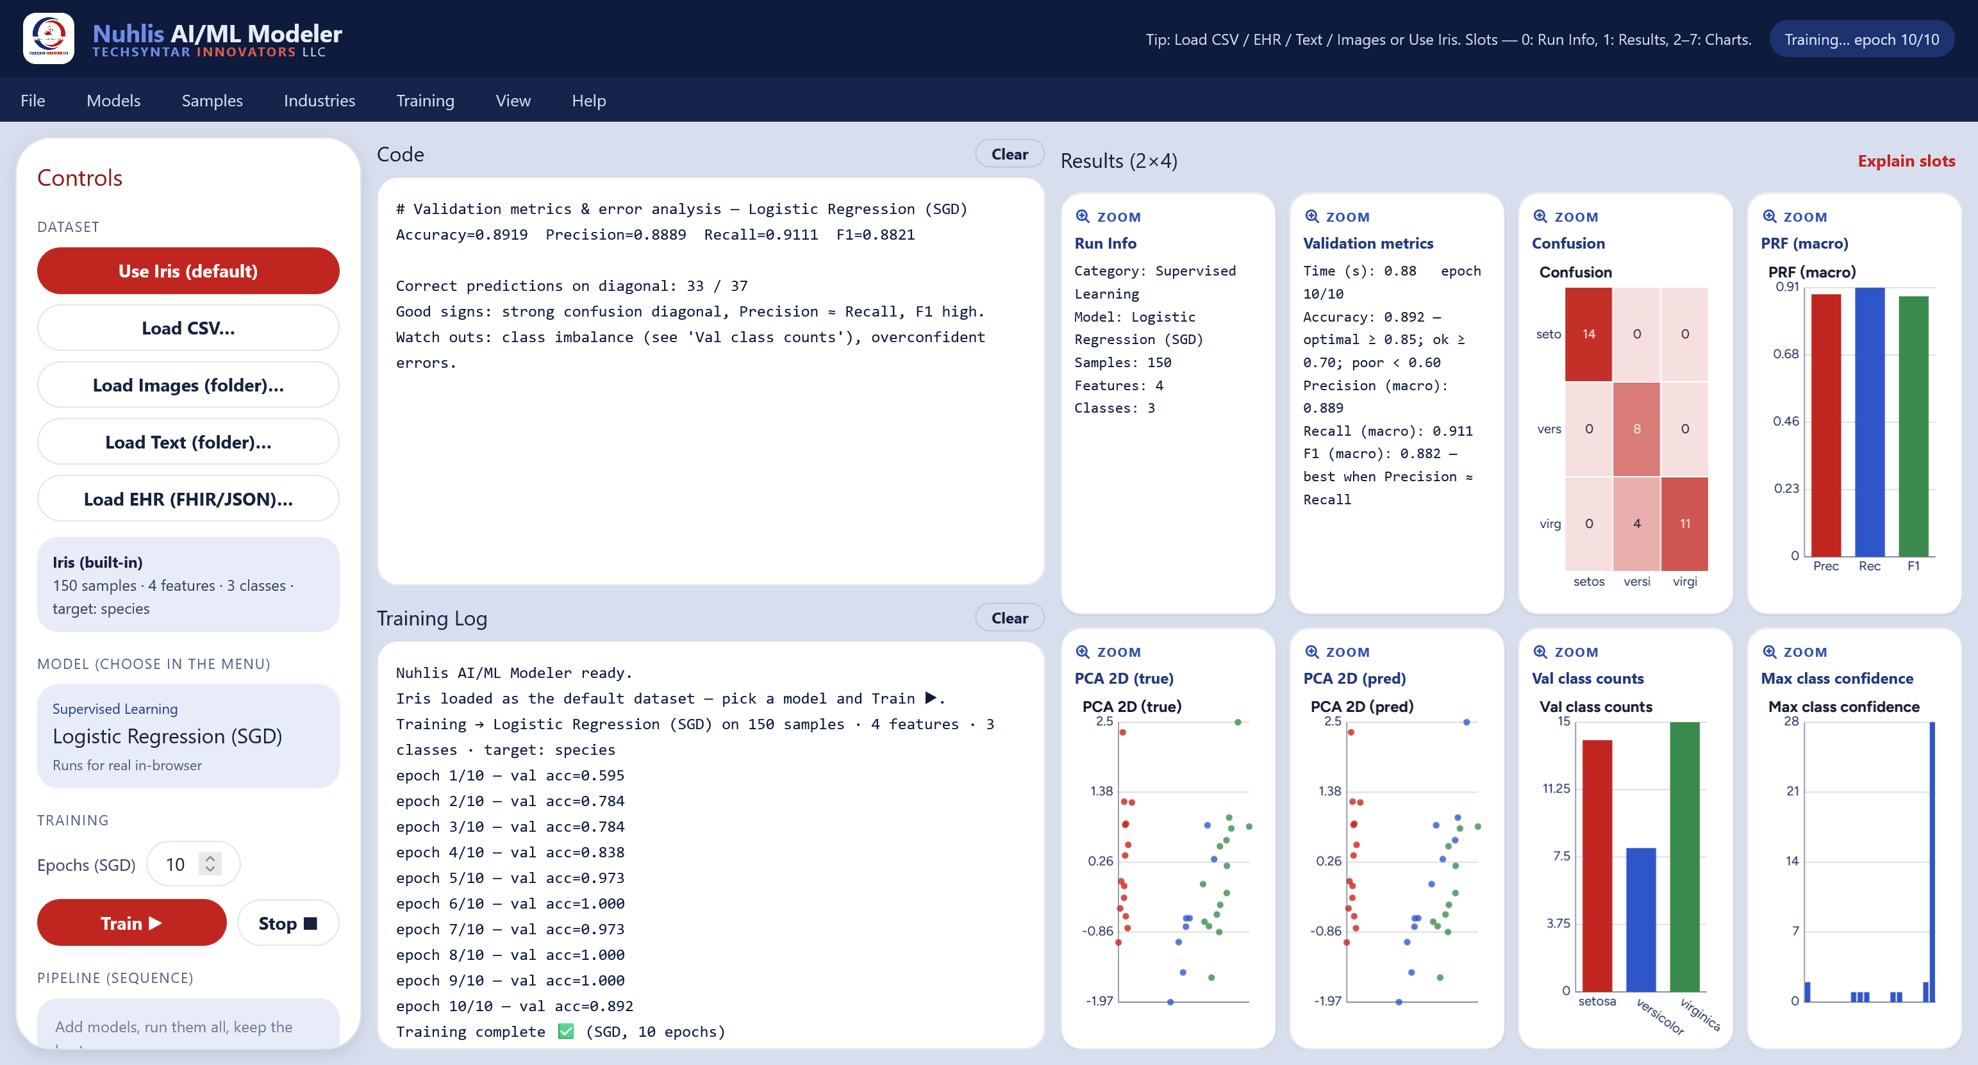The image size is (1978, 1065).
Task: Zoom the Confusion matrix slot
Action: pos(1565,217)
